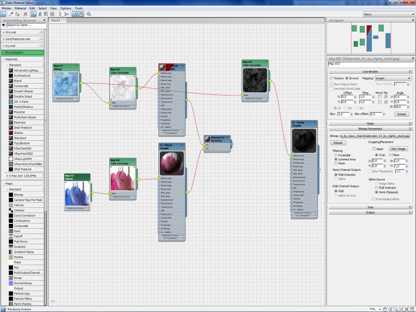This screenshot has height=312, width=416.
Task: Select the VRayLightMtl material icon
Action: click(x=11, y=159)
